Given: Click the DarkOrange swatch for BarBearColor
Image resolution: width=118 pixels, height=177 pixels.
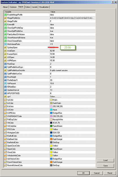Looking at the screenshot, I should click(51, 139).
